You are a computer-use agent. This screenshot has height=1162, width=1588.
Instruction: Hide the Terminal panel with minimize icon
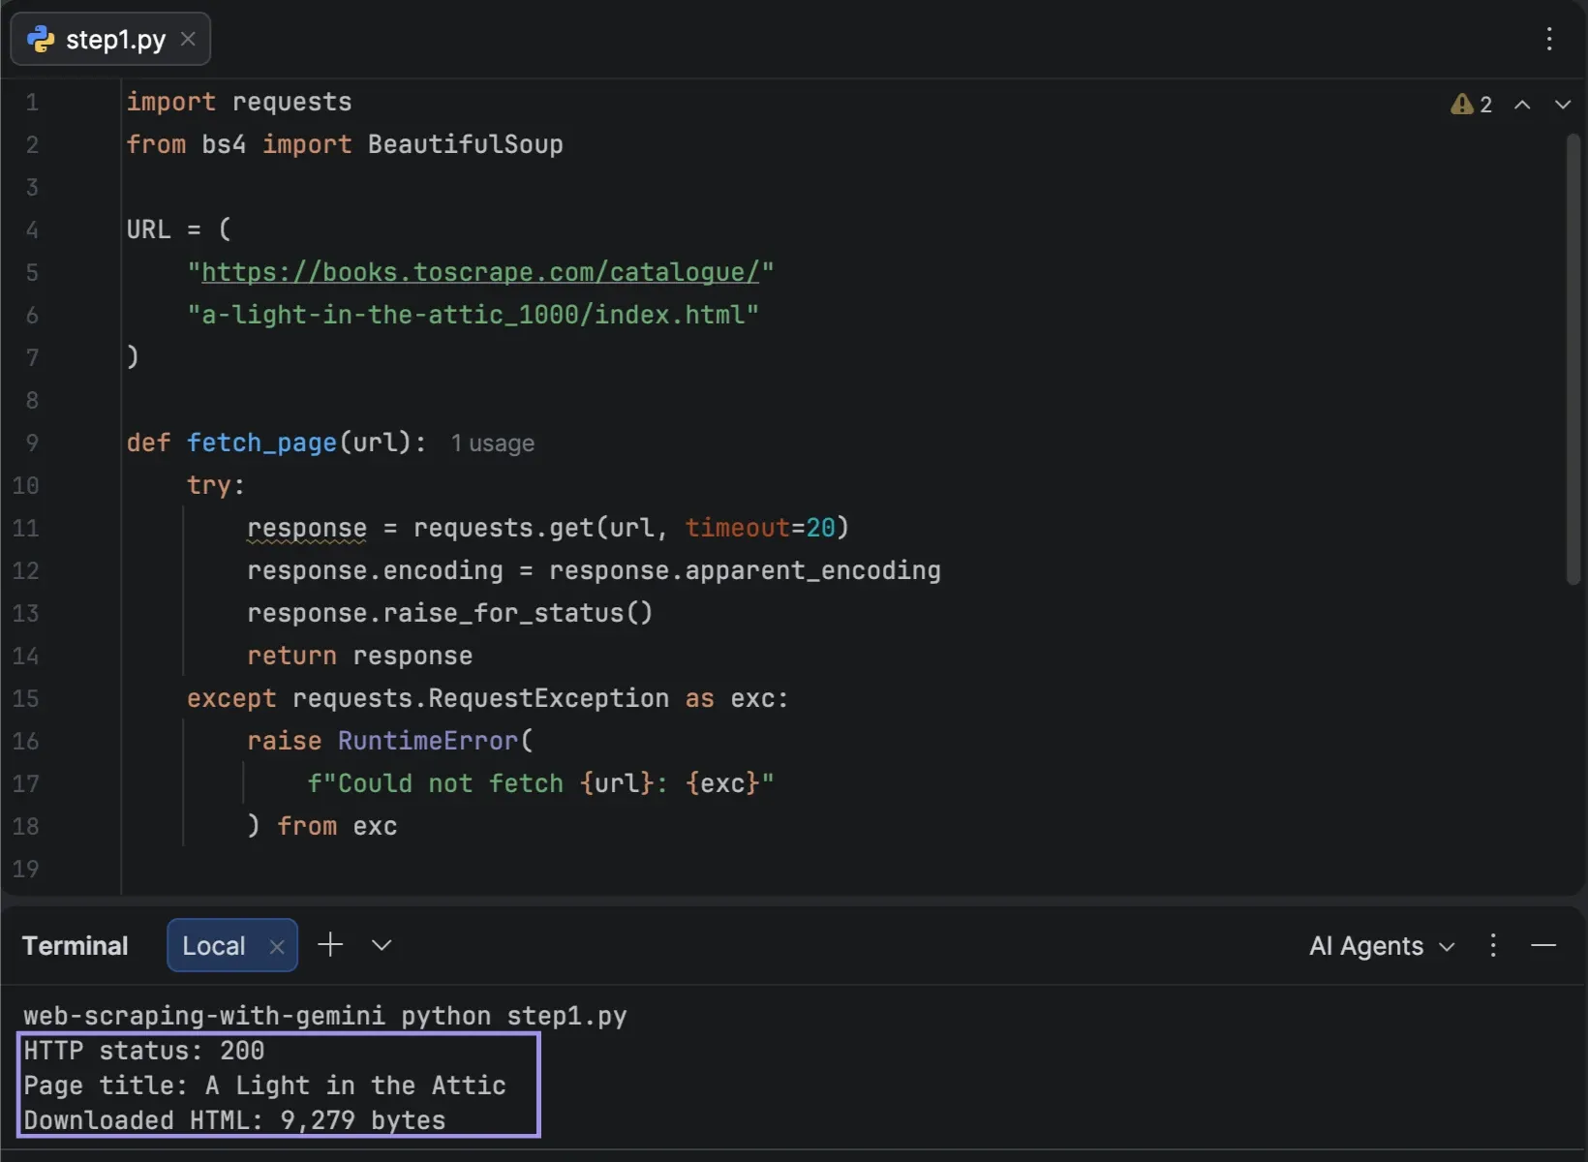point(1543,945)
